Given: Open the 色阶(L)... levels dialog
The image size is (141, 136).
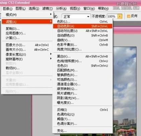Looking at the screenshot, I should [x=82, y=21].
